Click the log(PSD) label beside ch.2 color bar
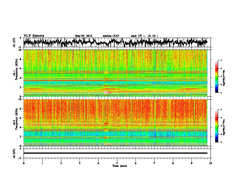 coord(224,127)
